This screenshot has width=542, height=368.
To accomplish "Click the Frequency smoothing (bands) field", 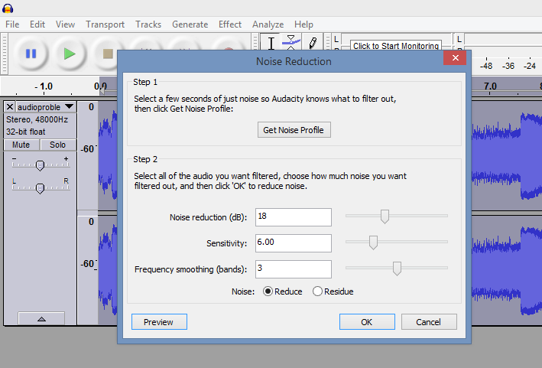I will point(294,269).
